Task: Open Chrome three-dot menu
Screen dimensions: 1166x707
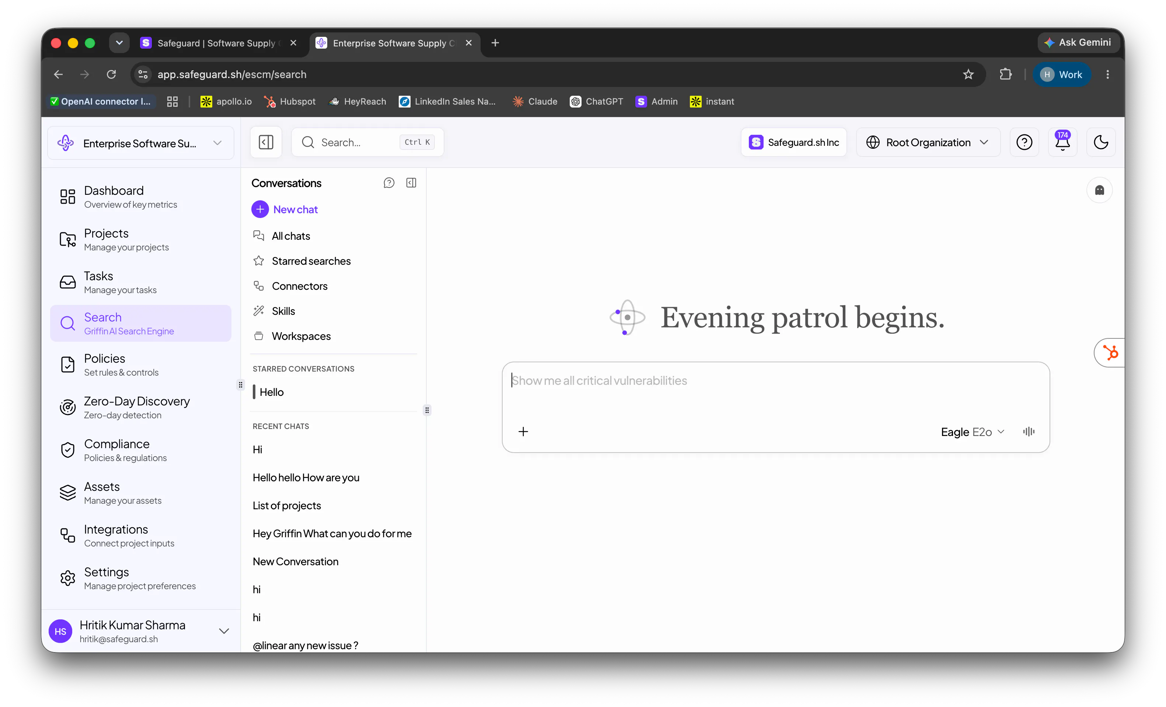Action: click(1107, 74)
